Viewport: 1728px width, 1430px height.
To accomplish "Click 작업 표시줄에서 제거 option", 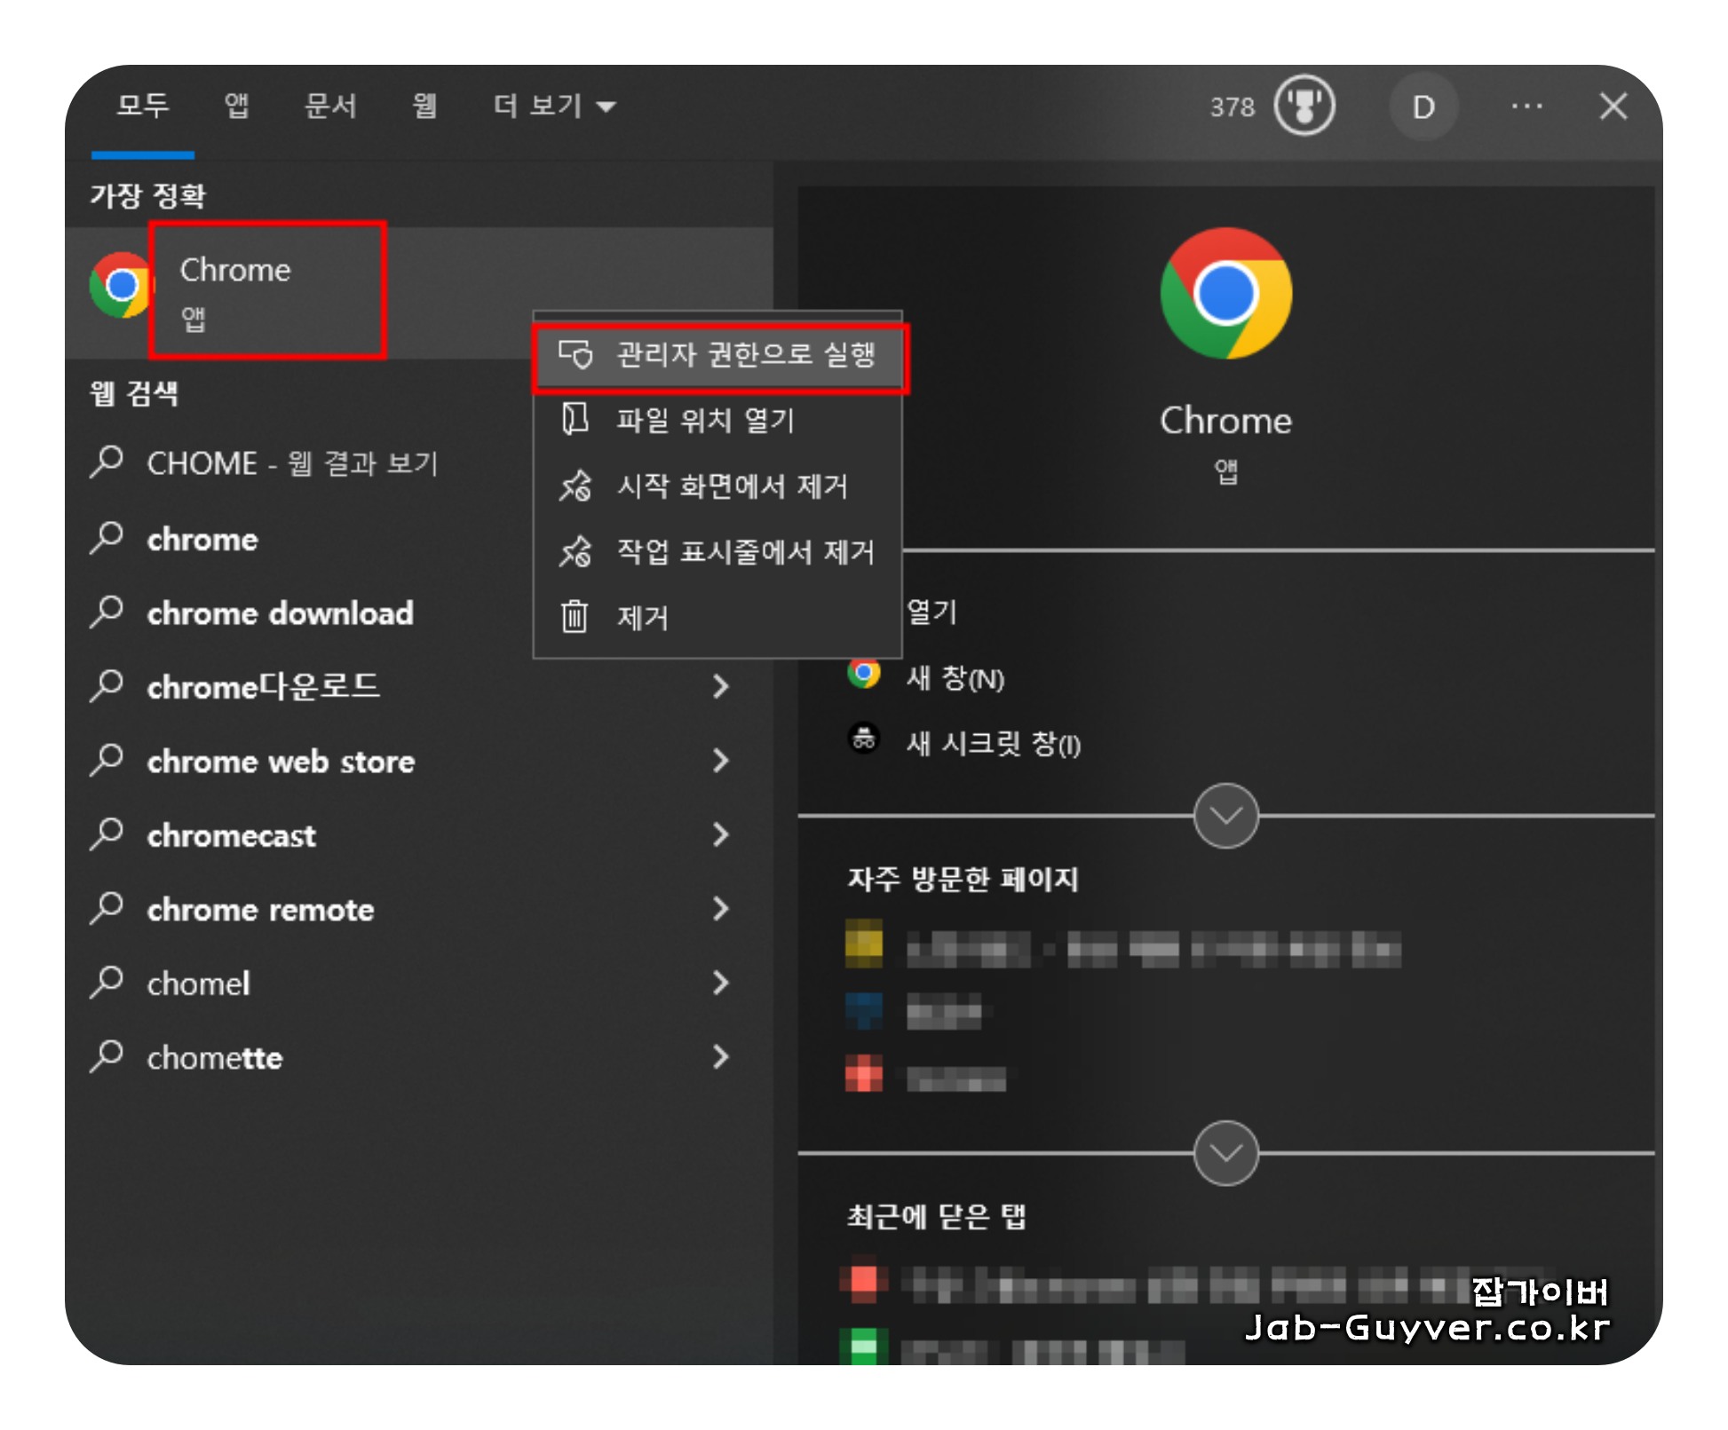I will click(745, 551).
